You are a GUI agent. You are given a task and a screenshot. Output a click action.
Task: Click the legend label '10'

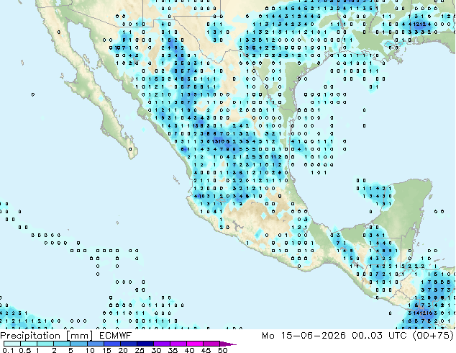(x=90, y=350)
